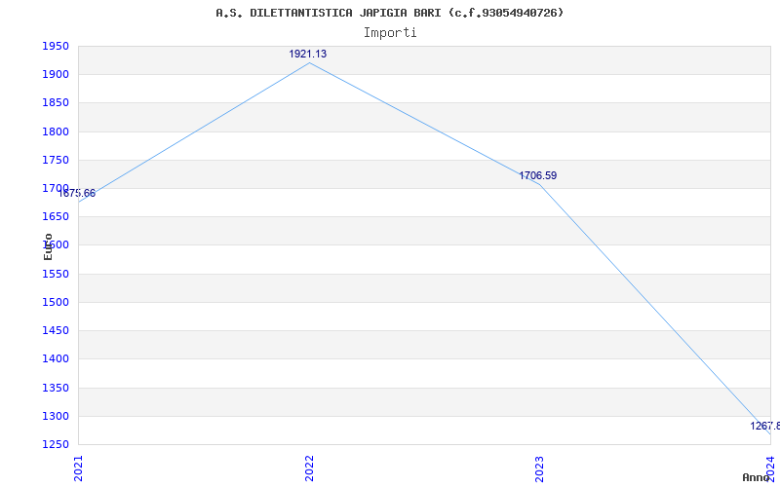Click the Anno x-axis title

(756, 477)
